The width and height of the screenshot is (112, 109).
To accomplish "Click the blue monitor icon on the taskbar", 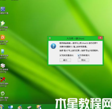I will point(10,107).
